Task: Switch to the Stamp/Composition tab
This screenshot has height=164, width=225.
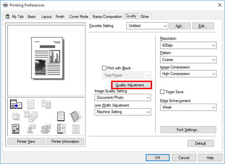Action: (107, 17)
